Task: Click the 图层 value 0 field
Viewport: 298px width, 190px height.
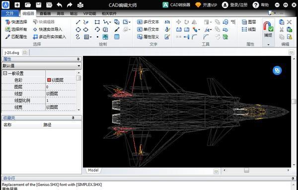Action: 61,87
